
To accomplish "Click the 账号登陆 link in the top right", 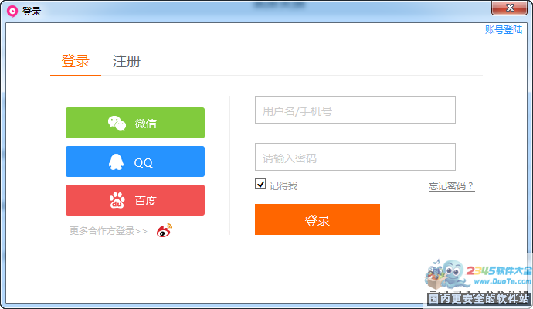I will click(x=504, y=30).
